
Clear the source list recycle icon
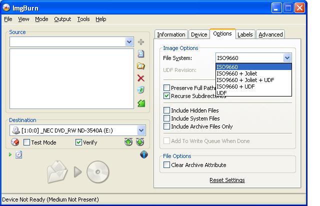click(141, 90)
